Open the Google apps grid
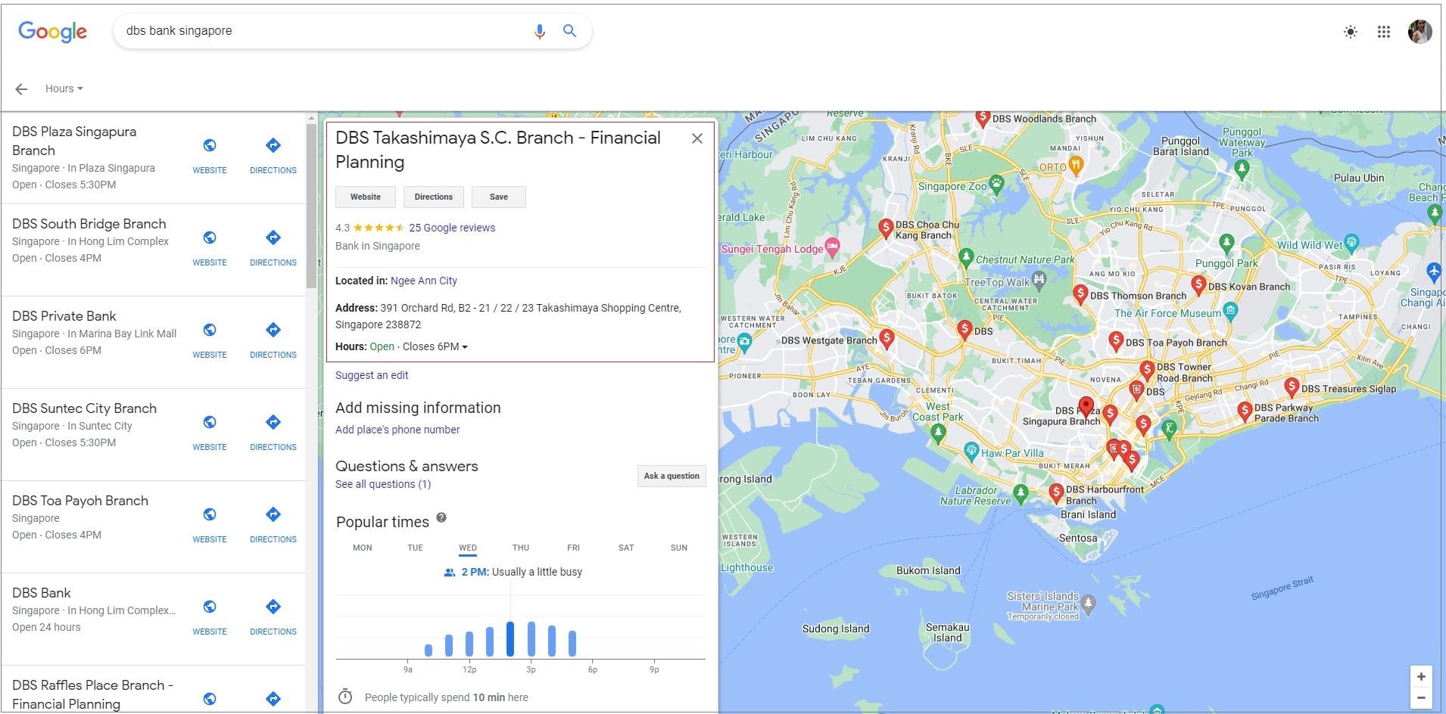The height and width of the screenshot is (714, 1446). click(x=1384, y=32)
